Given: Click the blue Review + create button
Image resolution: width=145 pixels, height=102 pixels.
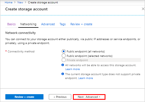Looking at the screenshot, I should click(24, 97).
